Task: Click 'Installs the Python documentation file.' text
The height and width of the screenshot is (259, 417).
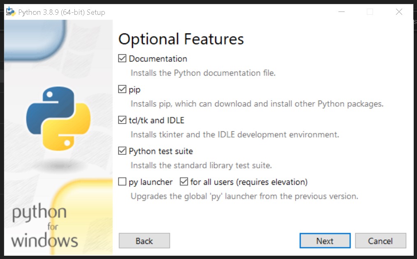Action: 203,73
